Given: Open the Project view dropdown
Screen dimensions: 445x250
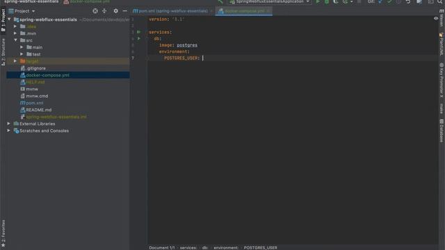Looking at the screenshot, I should tap(22, 11).
